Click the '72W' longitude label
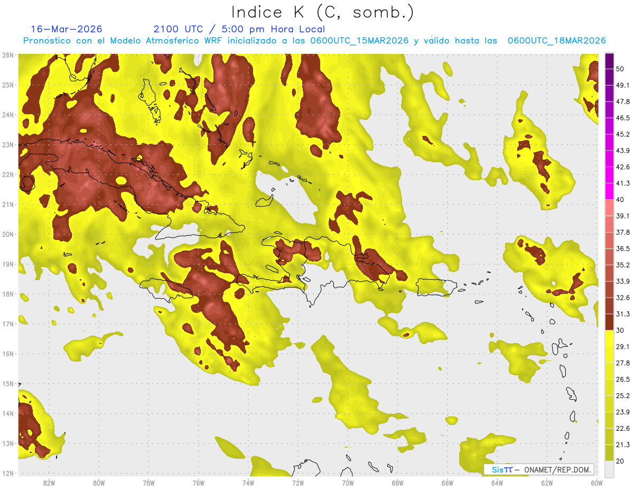Viewport: 634px width, 490px height. point(298,483)
